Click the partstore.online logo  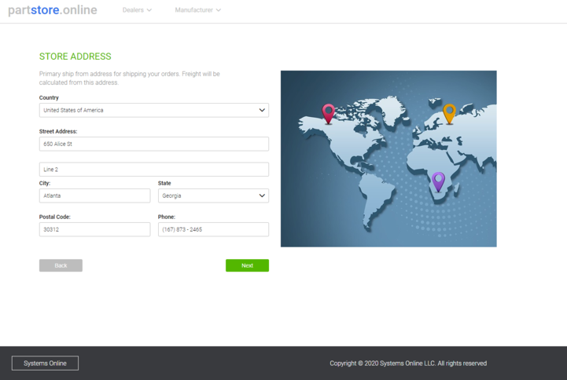[x=53, y=10]
